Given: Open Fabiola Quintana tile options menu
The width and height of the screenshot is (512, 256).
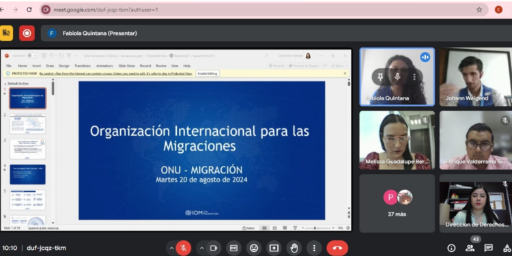Looking at the screenshot, I should [414, 76].
